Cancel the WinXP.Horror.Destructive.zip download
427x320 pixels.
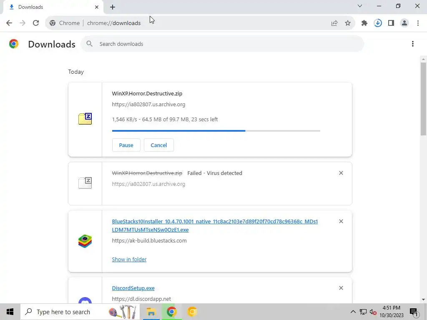tap(159, 145)
